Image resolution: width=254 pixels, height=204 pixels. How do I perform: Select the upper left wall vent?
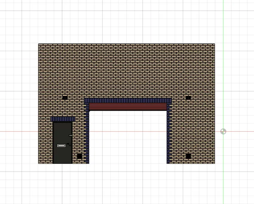[65, 98]
